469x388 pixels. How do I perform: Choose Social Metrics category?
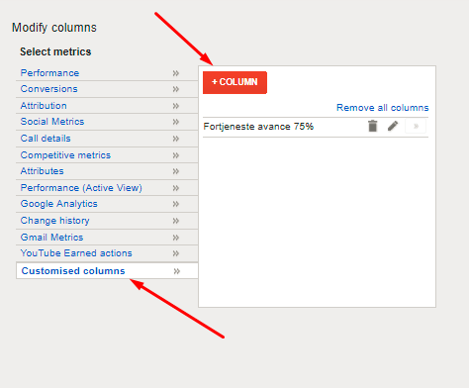[52, 122]
